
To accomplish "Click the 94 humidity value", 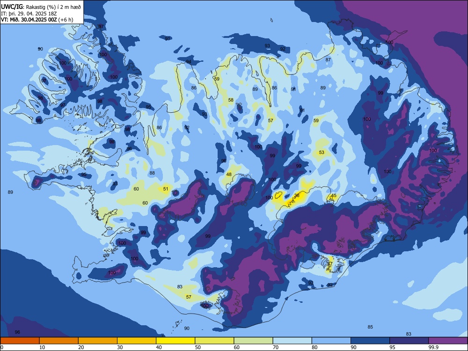I will click(189, 62).
